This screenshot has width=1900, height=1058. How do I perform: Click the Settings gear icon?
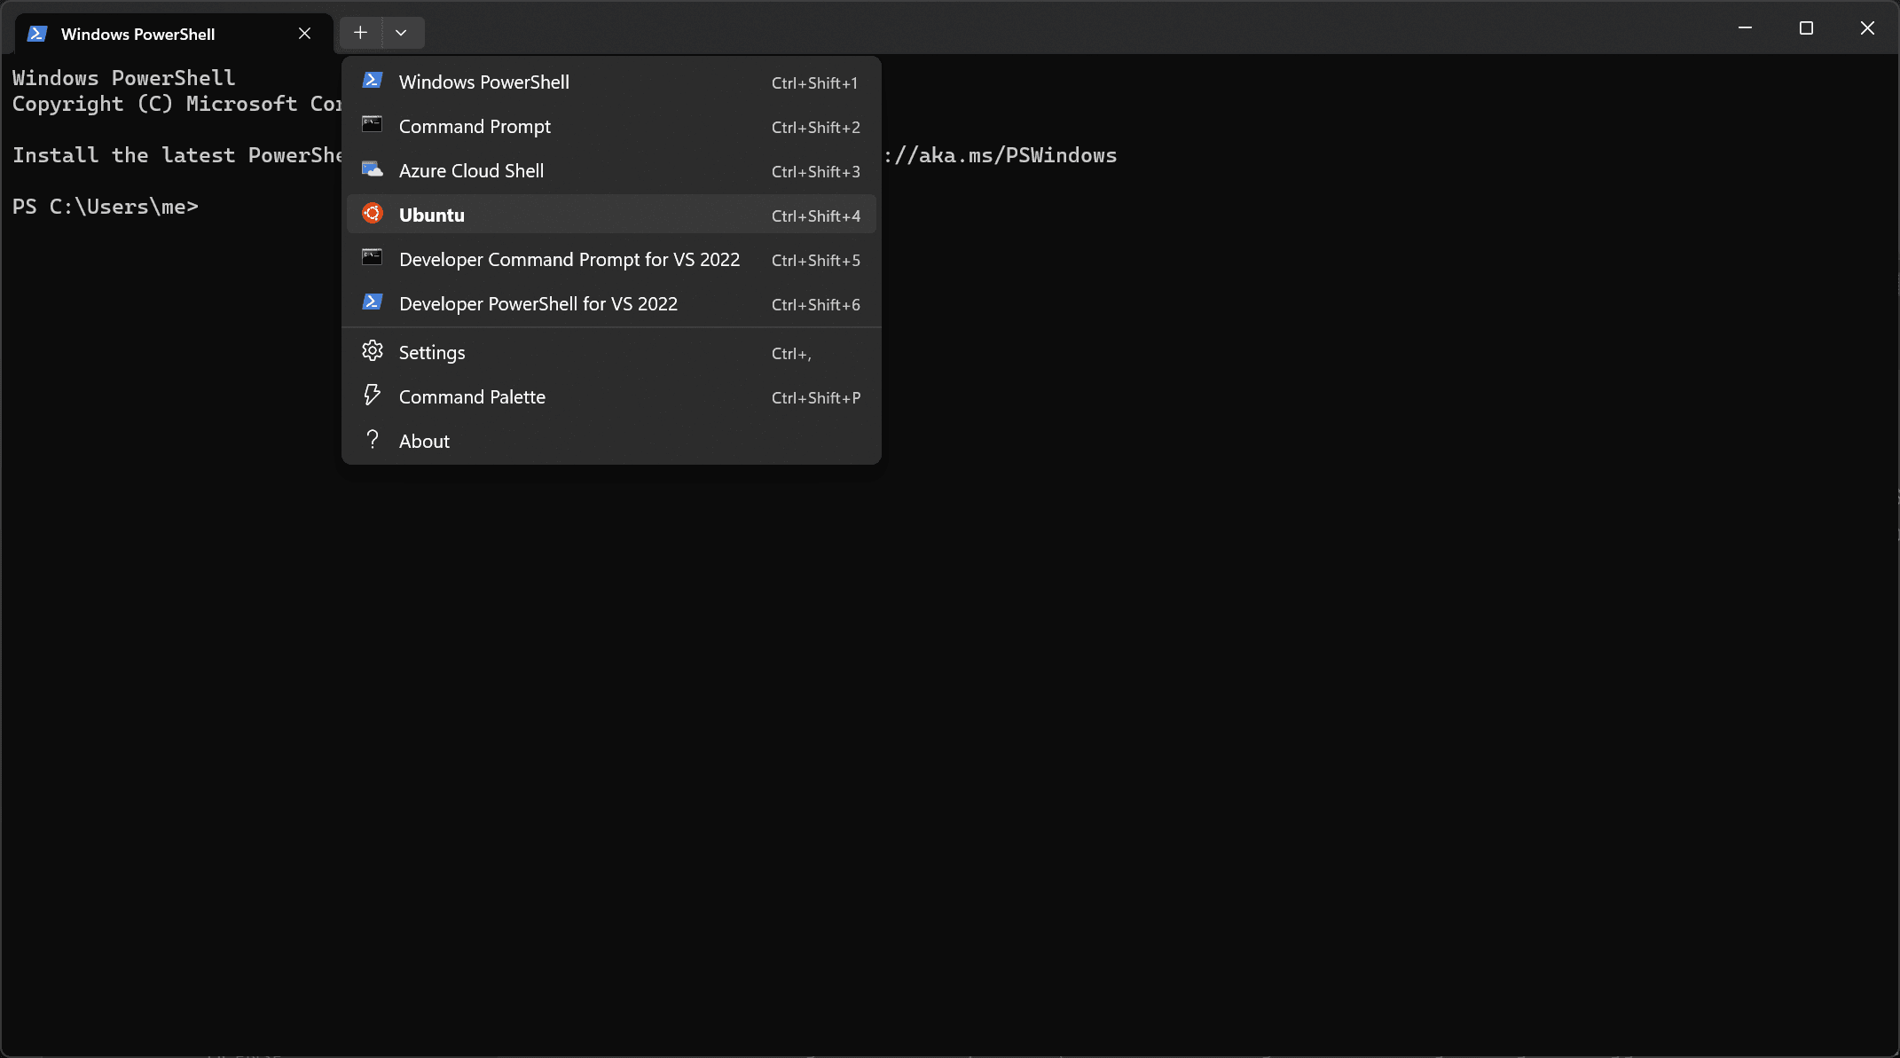pyautogui.click(x=373, y=351)
